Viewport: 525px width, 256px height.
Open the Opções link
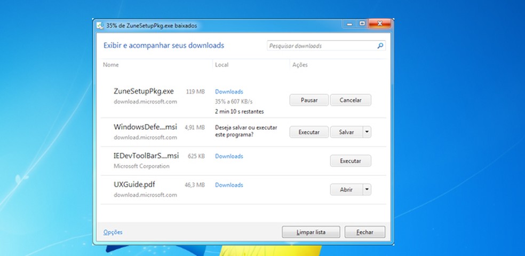click(113, 232)
